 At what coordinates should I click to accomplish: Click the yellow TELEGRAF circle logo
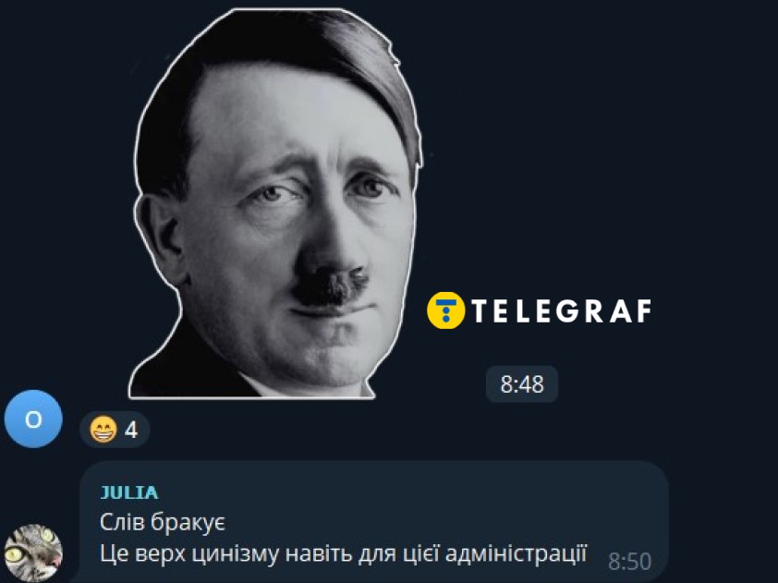(445, 310)
